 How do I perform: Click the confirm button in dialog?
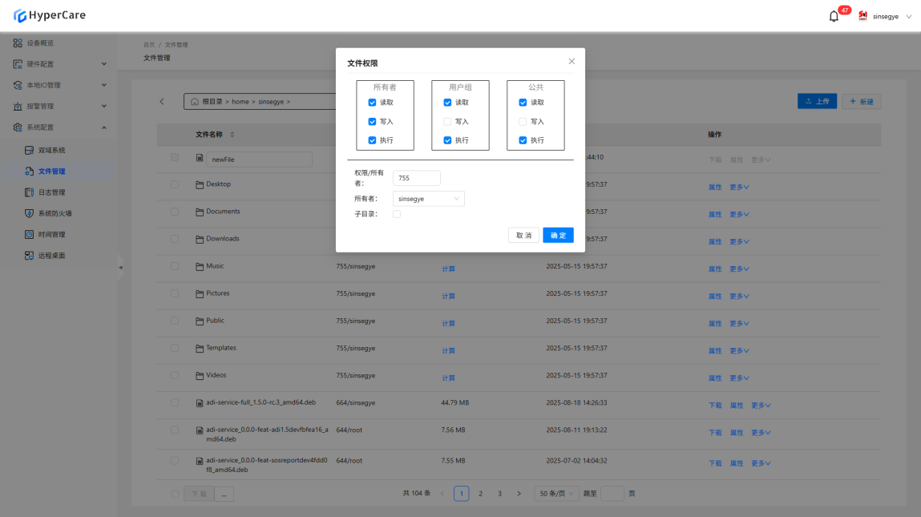[x=558, y=236]
